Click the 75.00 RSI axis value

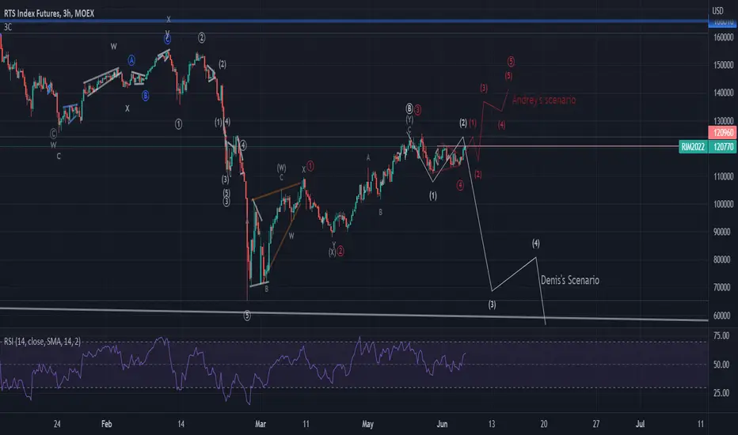coord(721,336)
